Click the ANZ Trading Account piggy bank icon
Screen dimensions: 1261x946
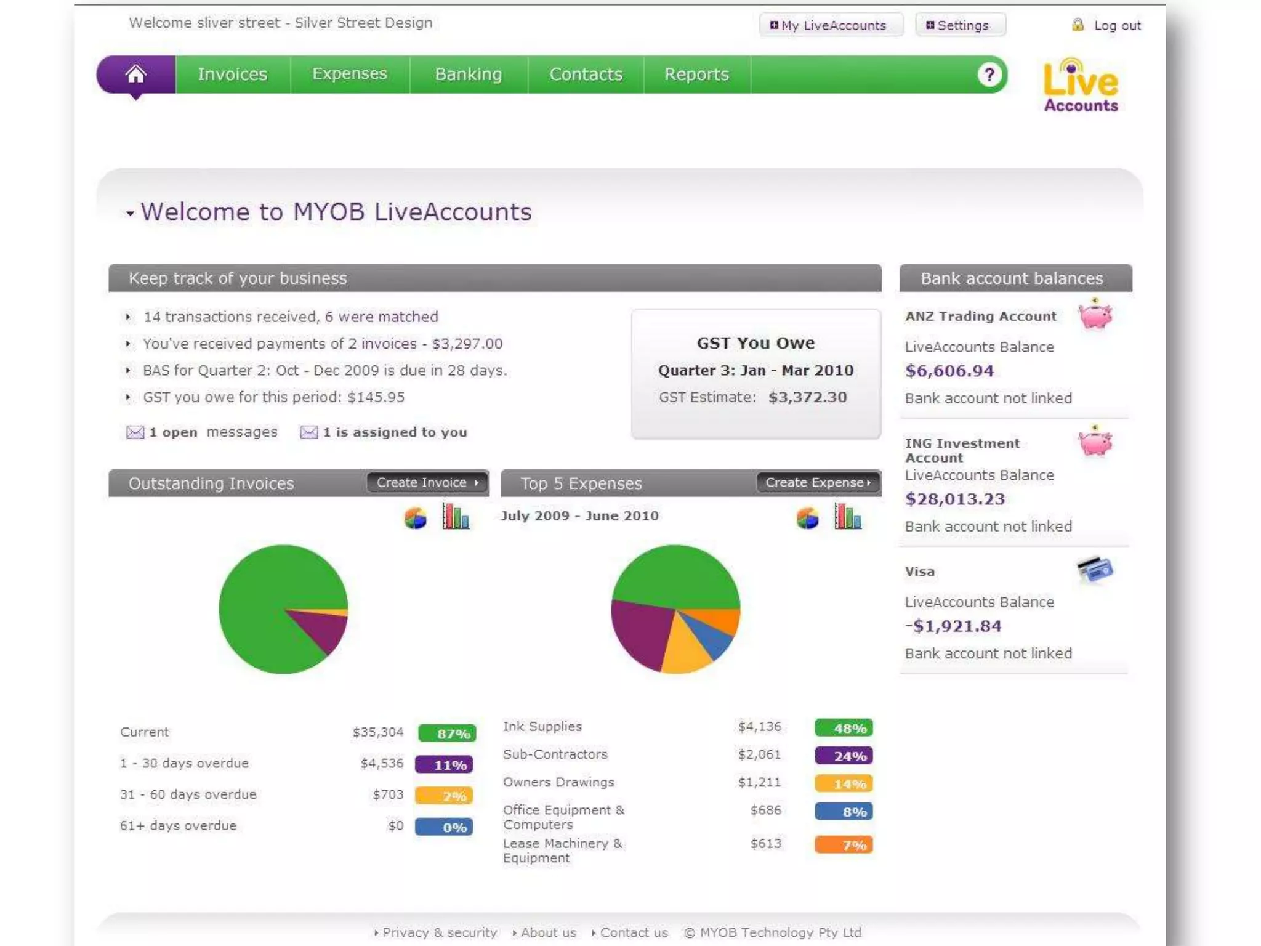pyautogui.click(x=1095, y=315)
